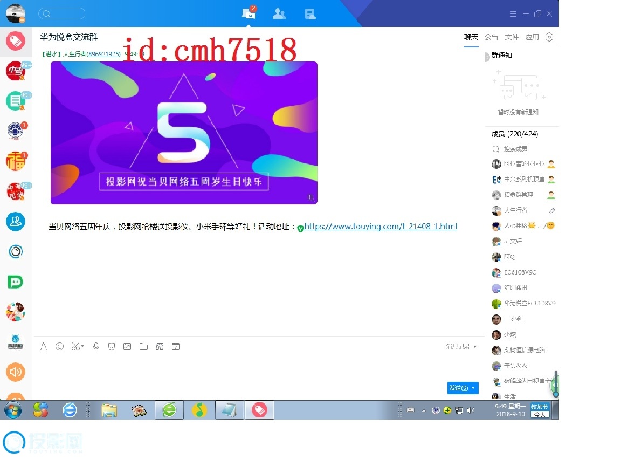Click the 发送(S) send button
This screenshot has width=621, height=466.
point(458,388)
